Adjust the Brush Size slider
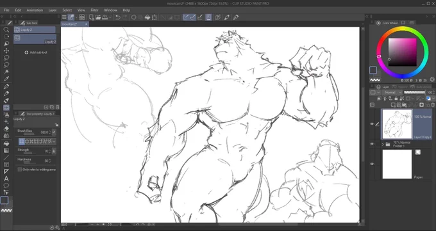The image size is (436, 231). [29, 134]
